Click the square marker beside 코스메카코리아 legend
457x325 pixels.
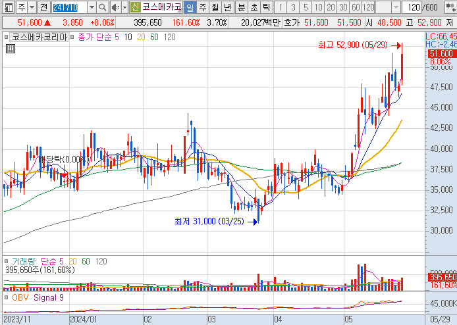[6, 37]
